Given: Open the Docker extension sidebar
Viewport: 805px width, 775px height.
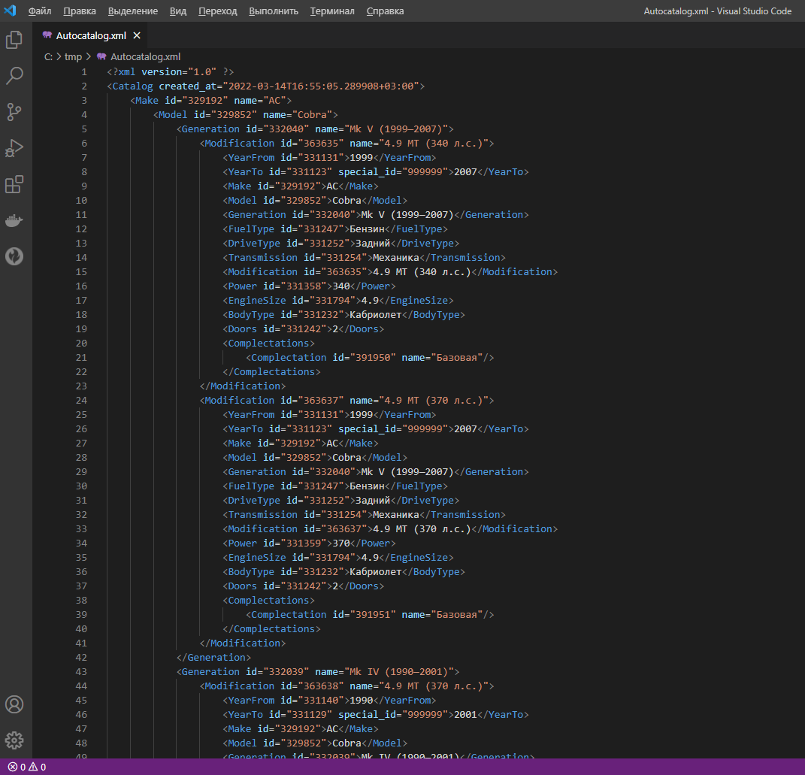Looking at the screenshot, I should click(x=14, y=220).
